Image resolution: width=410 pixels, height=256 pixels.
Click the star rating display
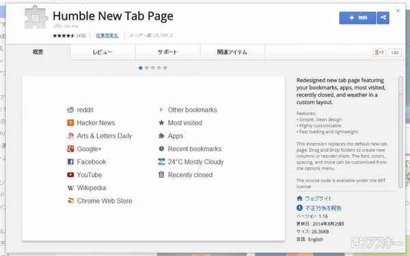64,35
